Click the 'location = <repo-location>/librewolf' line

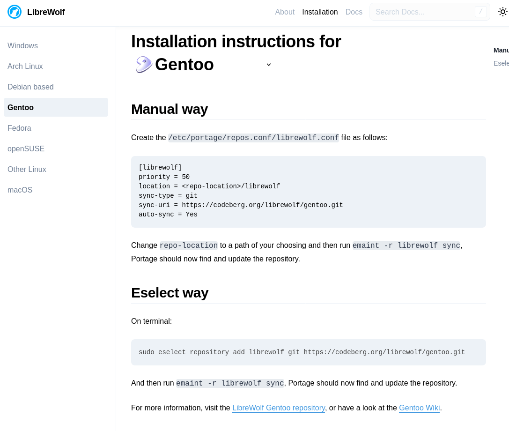click(209, 186)
